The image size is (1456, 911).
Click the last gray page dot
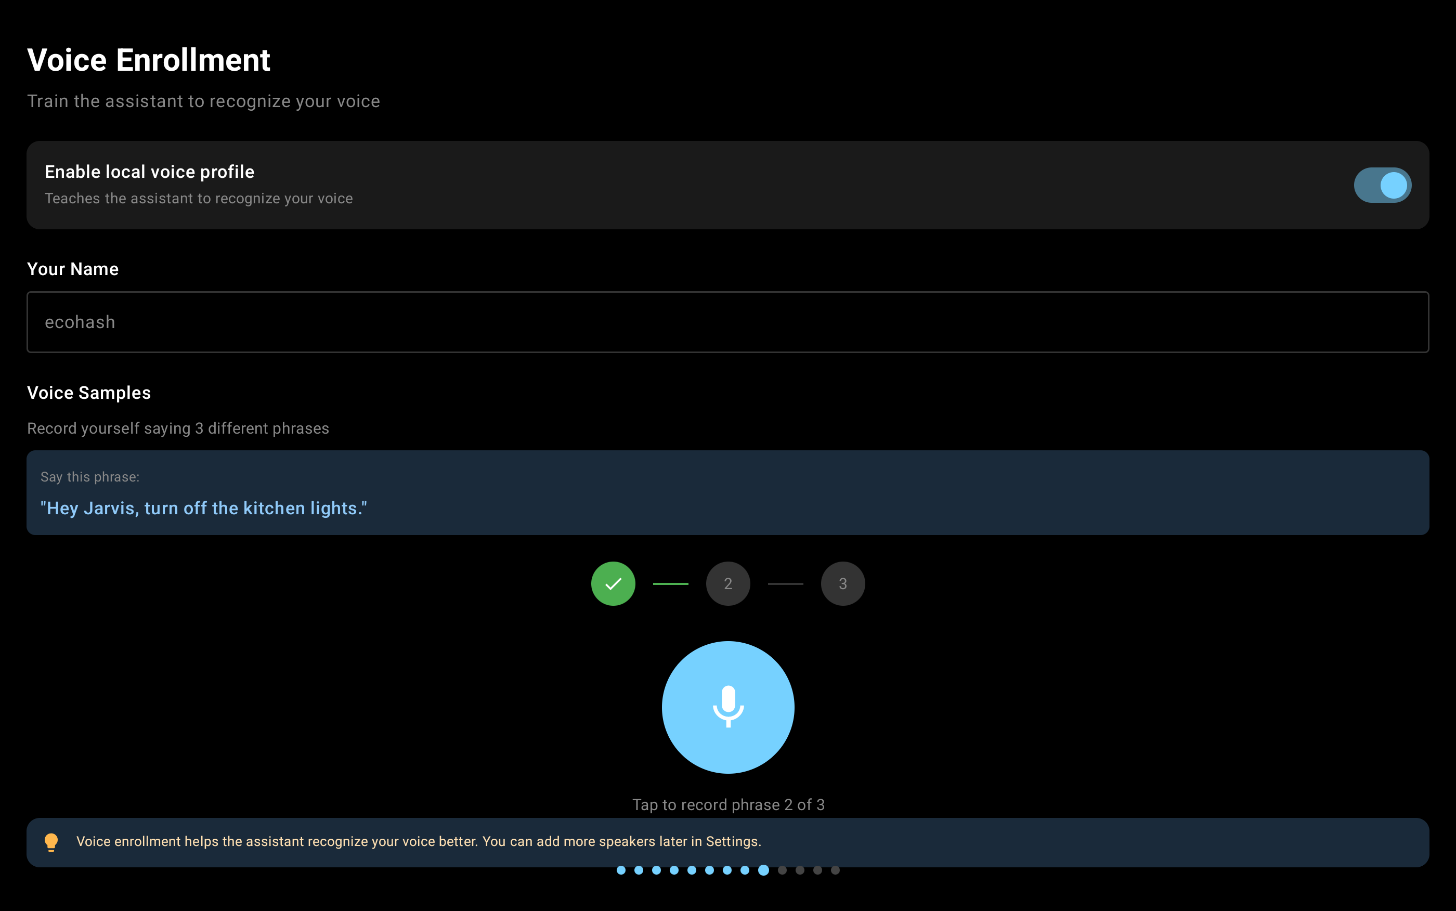tap(835, 870)
